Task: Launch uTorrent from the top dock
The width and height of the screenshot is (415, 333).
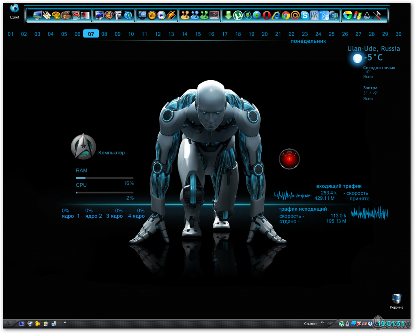Action: (238, 15)
